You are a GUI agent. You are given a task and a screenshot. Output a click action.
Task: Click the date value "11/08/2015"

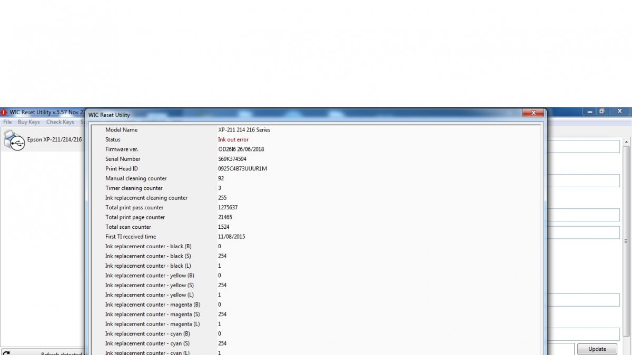coord(232,237)
